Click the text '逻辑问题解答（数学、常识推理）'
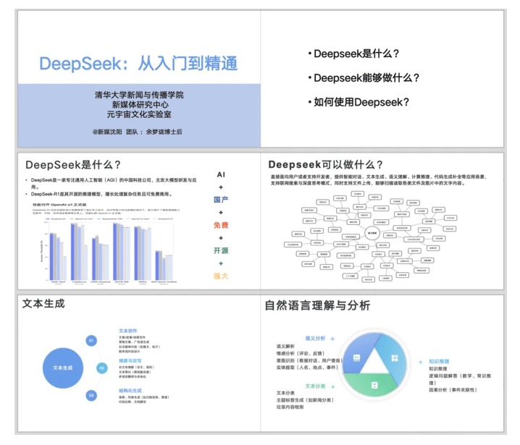 tap(460, 379)
